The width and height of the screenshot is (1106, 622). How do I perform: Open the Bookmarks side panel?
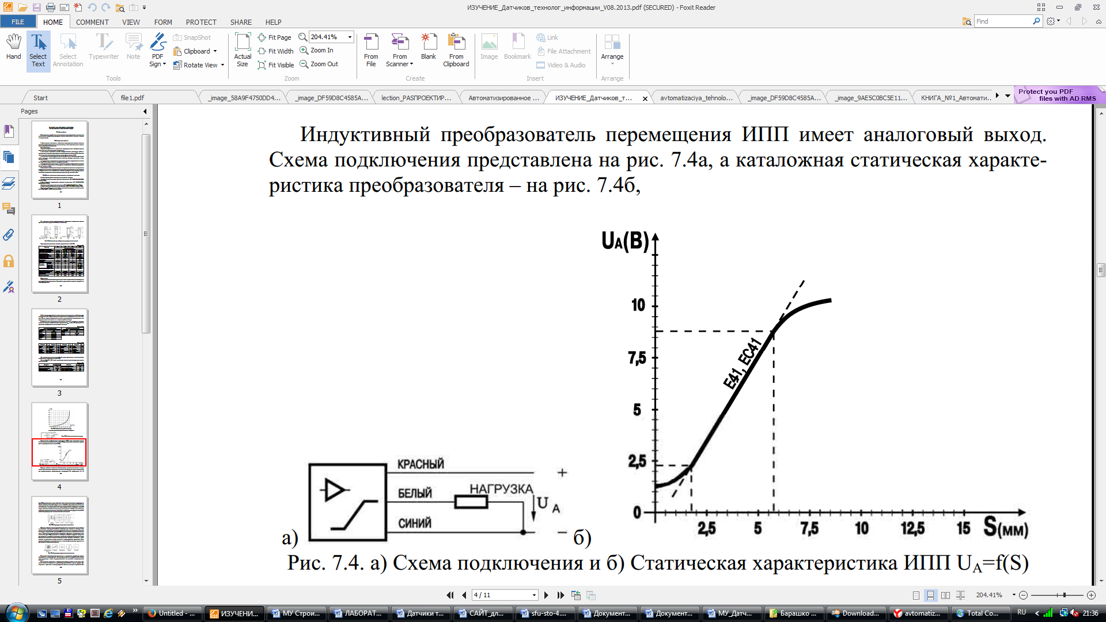(x=9, y=131)
